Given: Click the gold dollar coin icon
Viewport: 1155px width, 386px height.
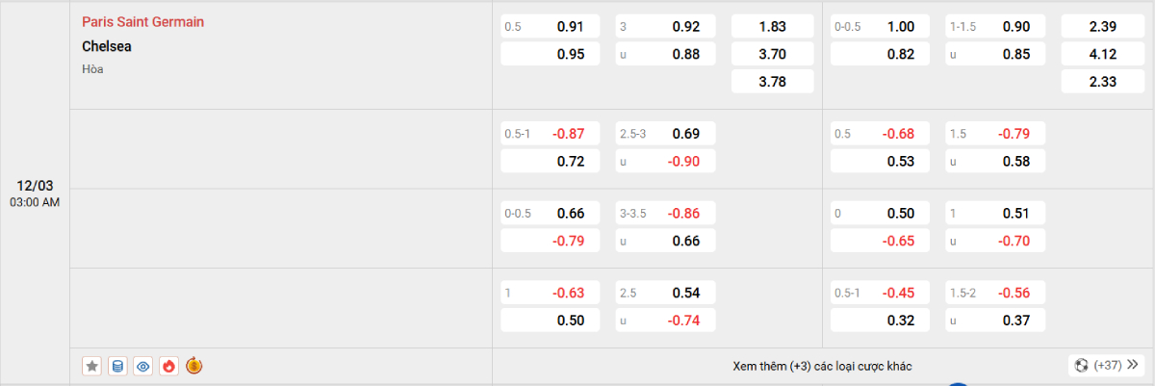Looking at the screenshot, I should tap(193, 366).
